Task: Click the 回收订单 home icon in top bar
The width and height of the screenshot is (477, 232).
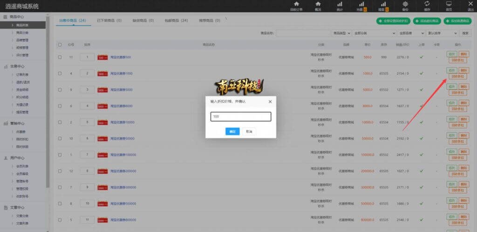Action: pyautogui.click(x=296, y=4)
